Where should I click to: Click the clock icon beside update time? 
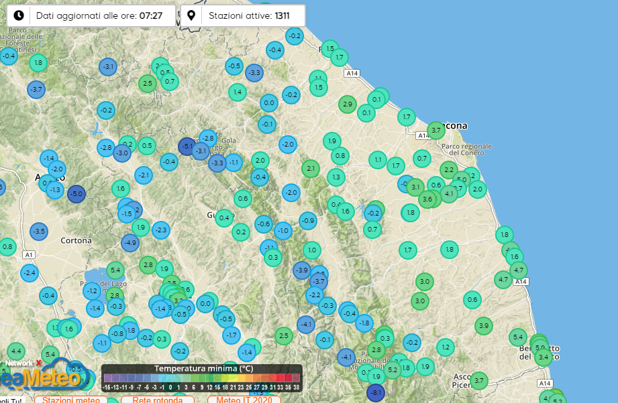pos(19,15)
